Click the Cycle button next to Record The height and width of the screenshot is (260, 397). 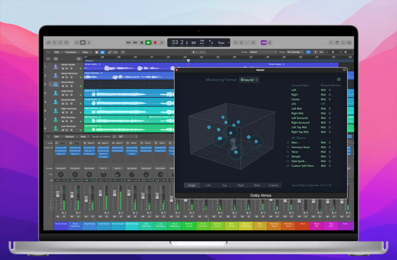coord(162,42)
